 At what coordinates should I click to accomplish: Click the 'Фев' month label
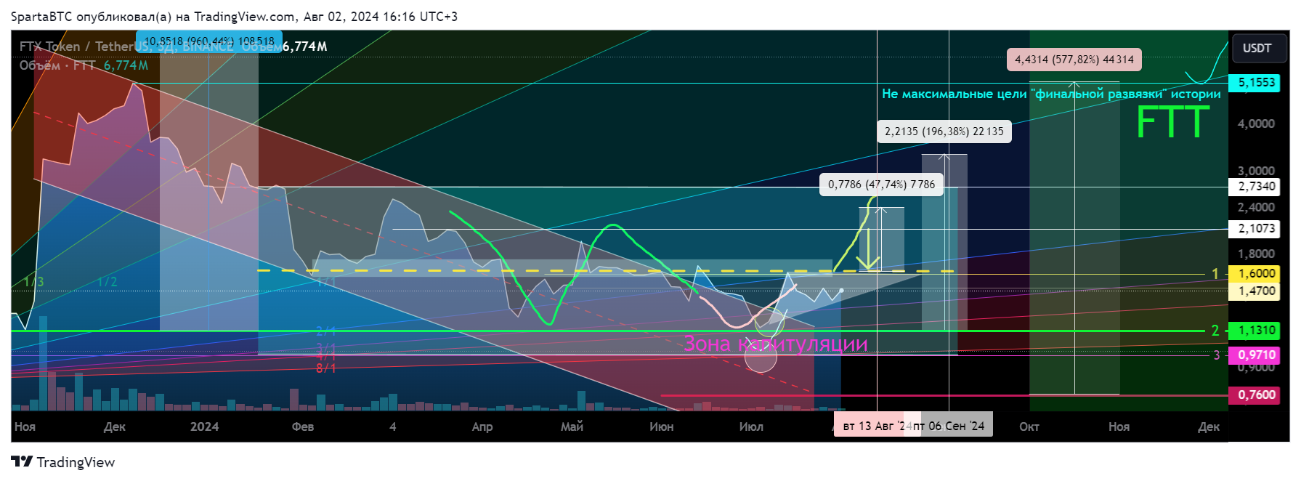[x=303, y=427]
